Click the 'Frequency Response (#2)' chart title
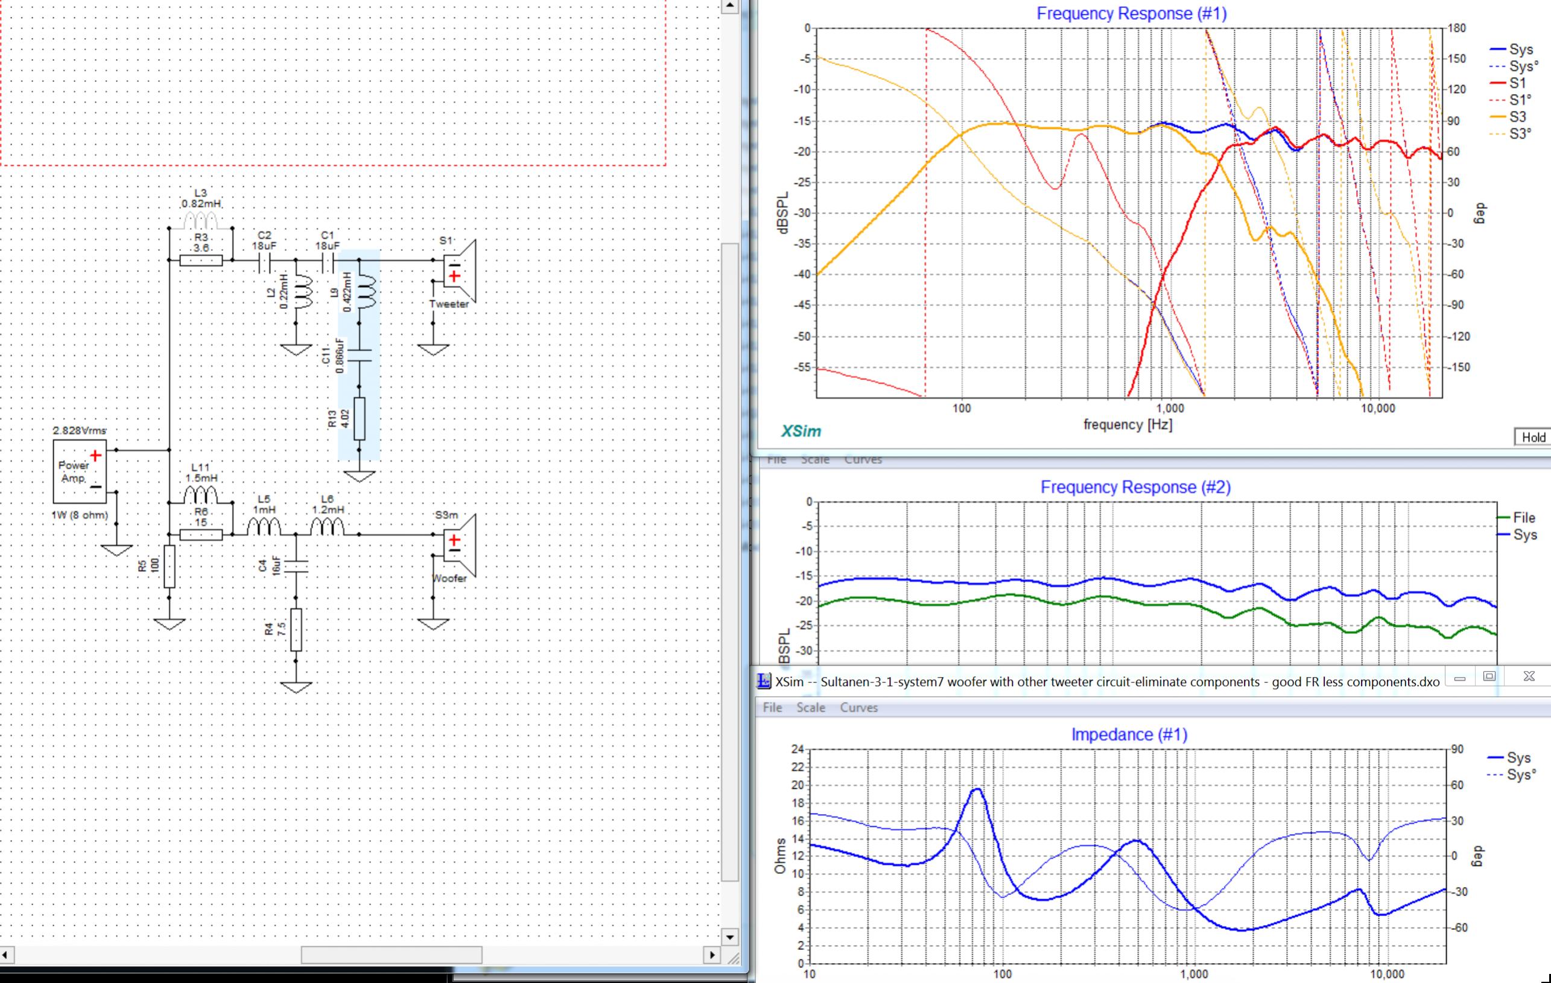 point(1135,487)
